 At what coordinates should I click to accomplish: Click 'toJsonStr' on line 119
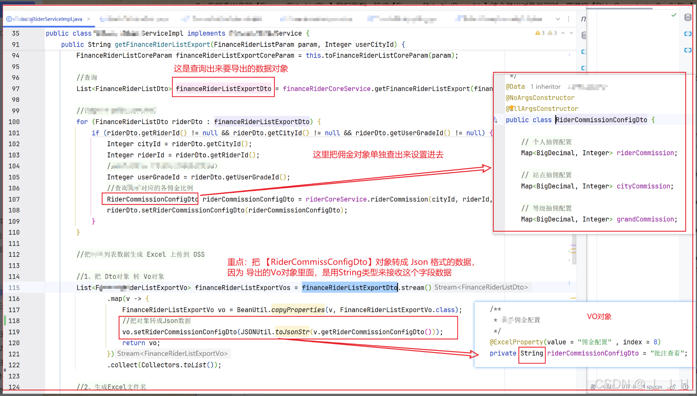tap(292, 332)
